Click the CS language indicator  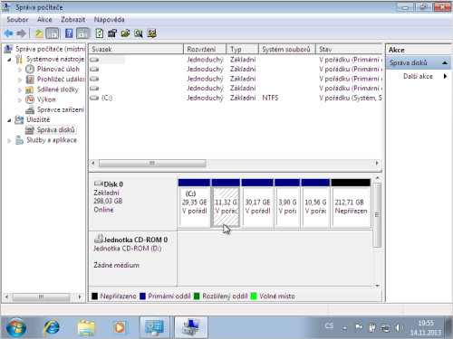pos(329,326)
